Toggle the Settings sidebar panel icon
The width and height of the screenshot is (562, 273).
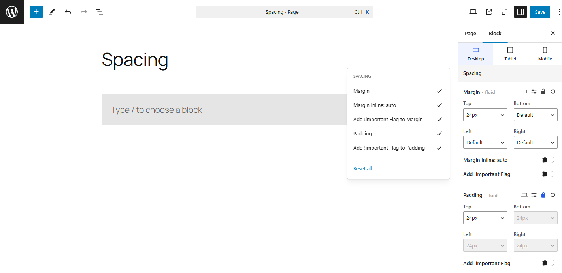coord(521,12)
